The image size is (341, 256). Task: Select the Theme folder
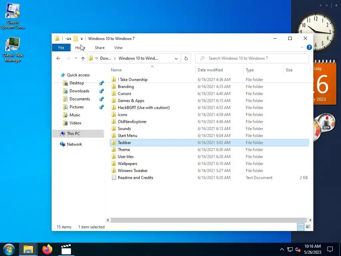click(x=209, y=150)
